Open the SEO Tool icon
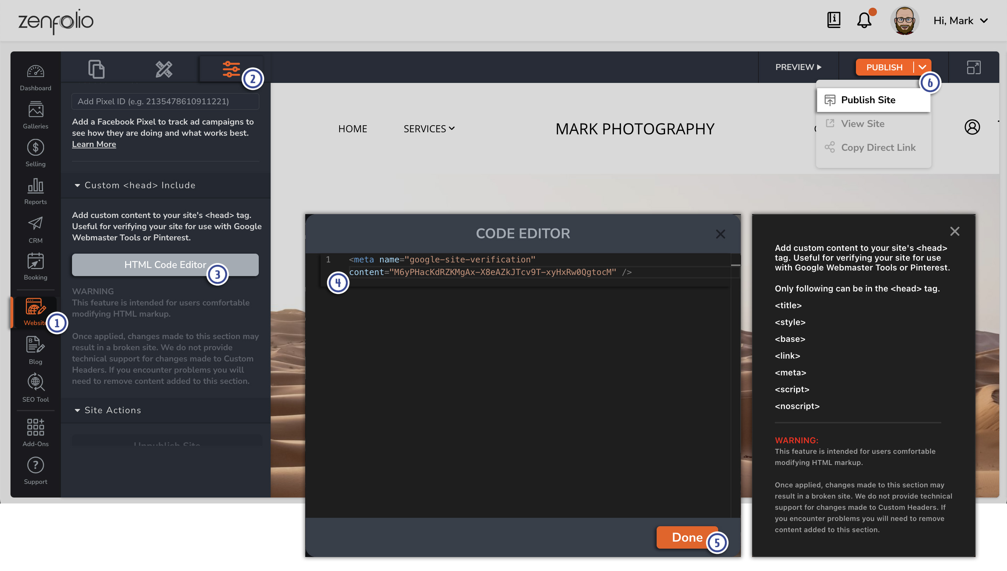The width and height of the screenshot is (1007, 571). pos(35,387)
